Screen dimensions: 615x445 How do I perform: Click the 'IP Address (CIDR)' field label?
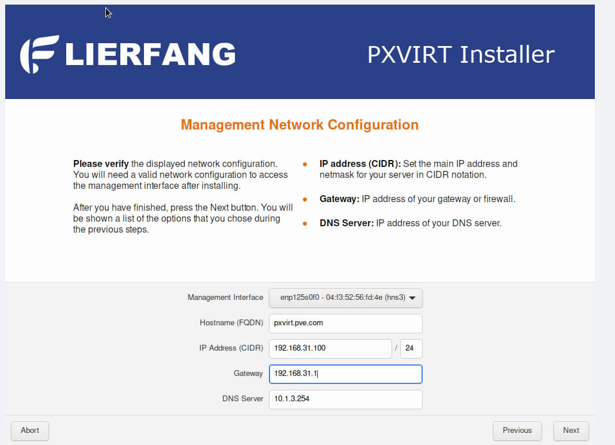pos(231,348)
